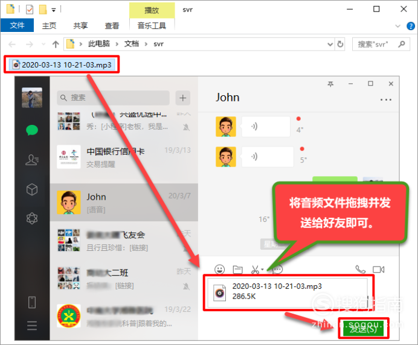Go up one folder level in Explorer
418x345 pixels.
click(56, 44)
